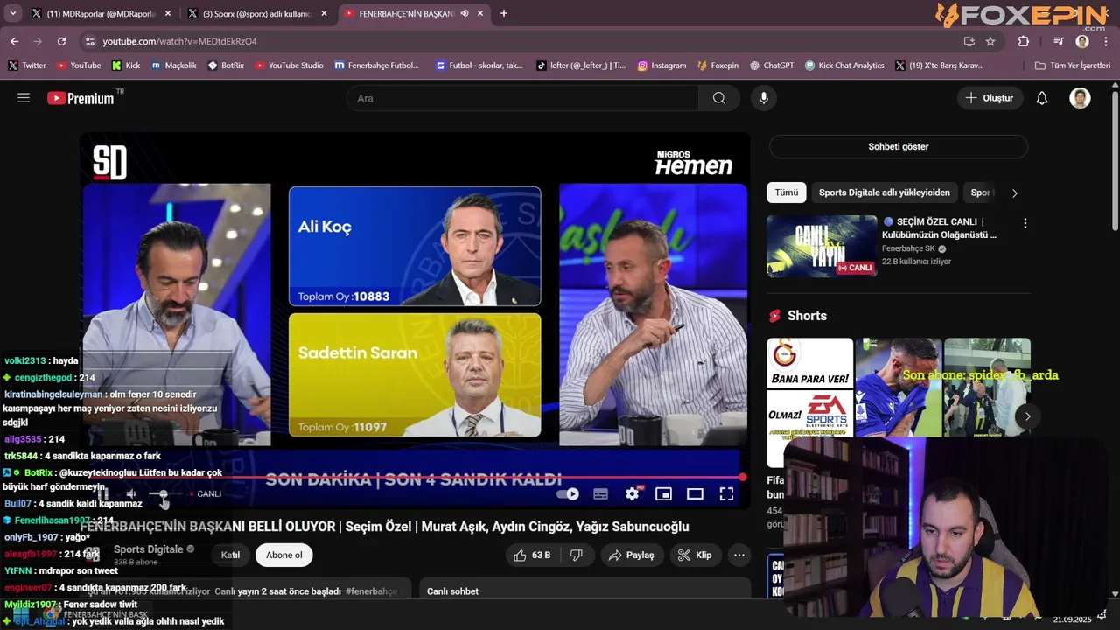Show more filter chips with right arrow

[x=1015, y=192]
